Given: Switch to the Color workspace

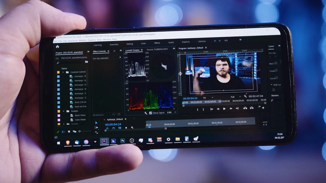Looking at the screenshot, I should pyautogui.click(x=144, y=43).
